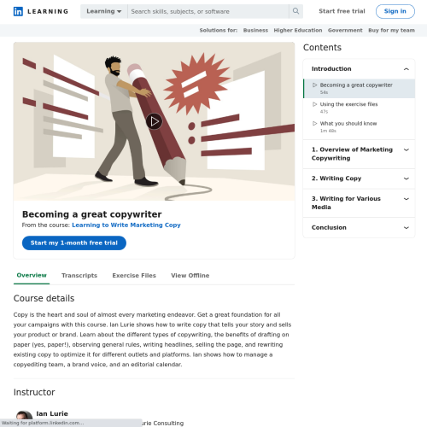Click the LinkedIn logo icon
Screen dimensions: 427x427
point(18,11)
